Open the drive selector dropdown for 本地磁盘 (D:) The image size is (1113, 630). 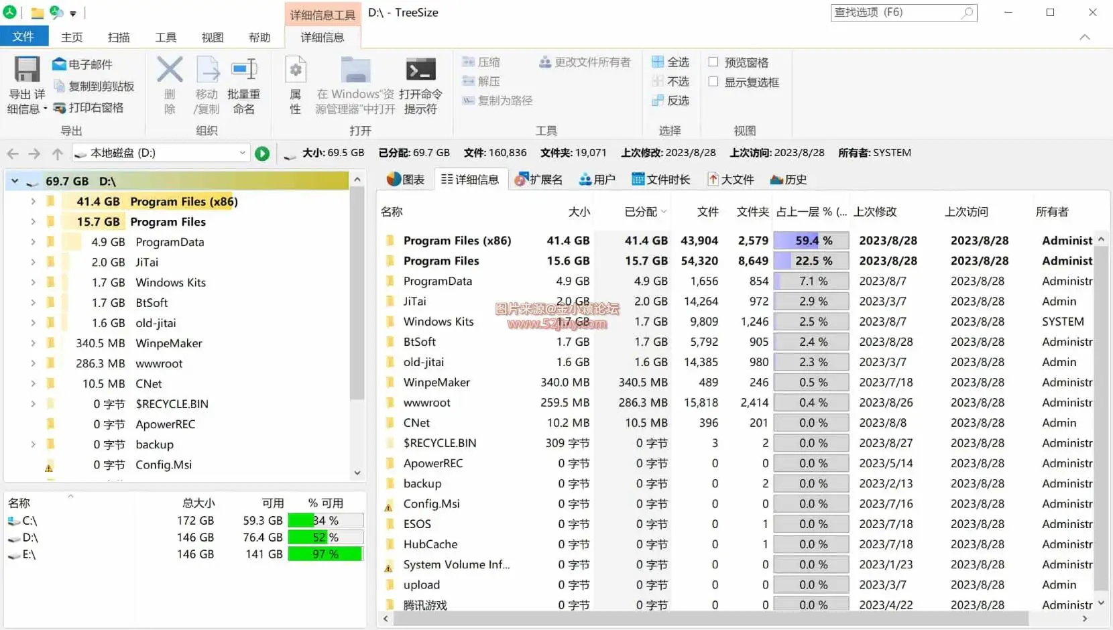point(243,153)
